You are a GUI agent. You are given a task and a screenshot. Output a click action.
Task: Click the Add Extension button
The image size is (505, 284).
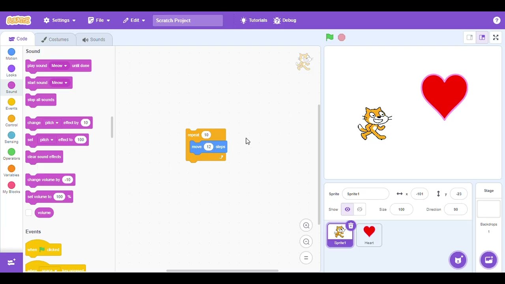(11, 262)
